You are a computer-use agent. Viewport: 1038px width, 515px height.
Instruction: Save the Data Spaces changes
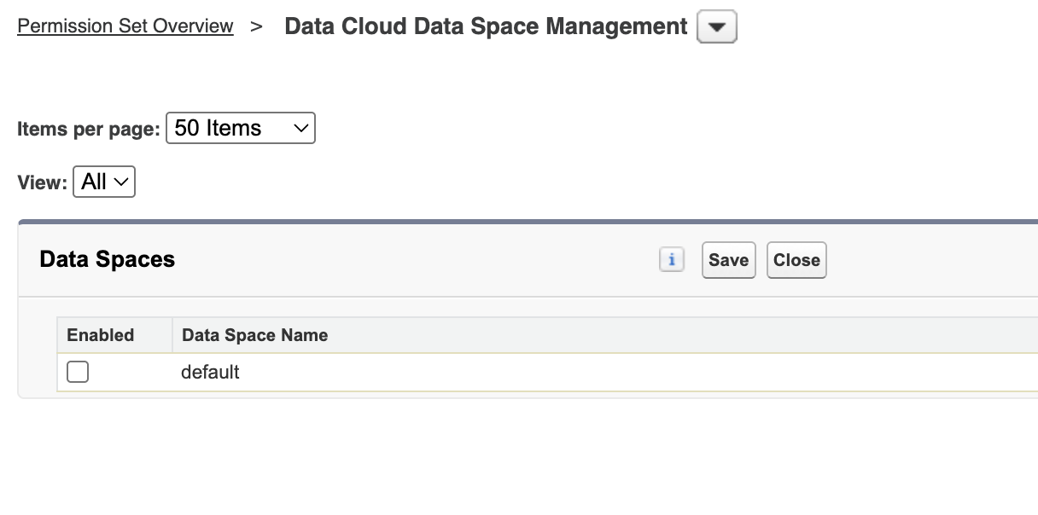(x=728, y=260)
